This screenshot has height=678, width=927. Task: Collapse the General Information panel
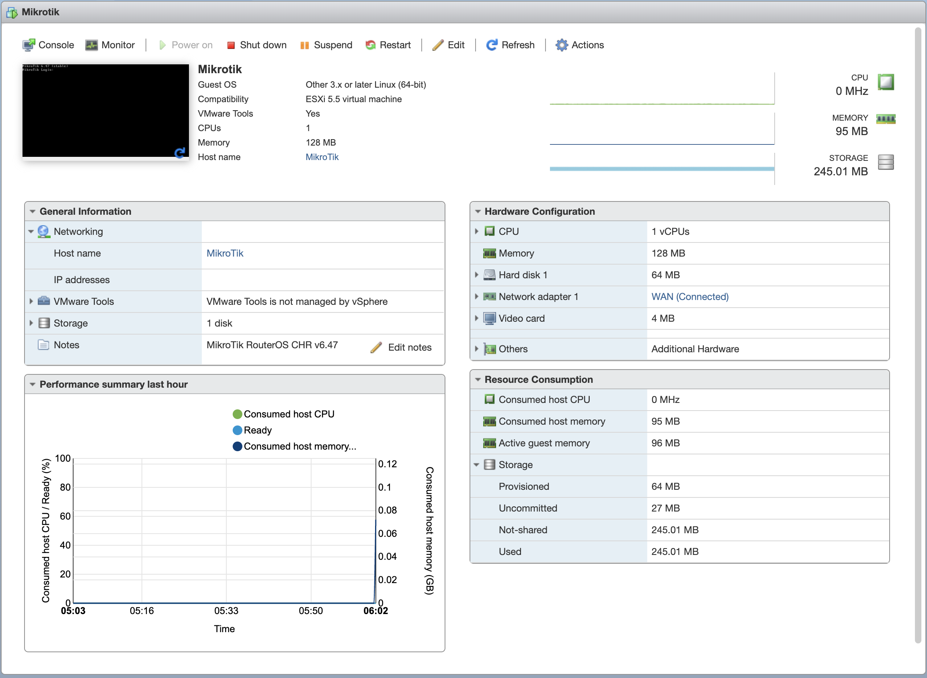coord(33,212)
